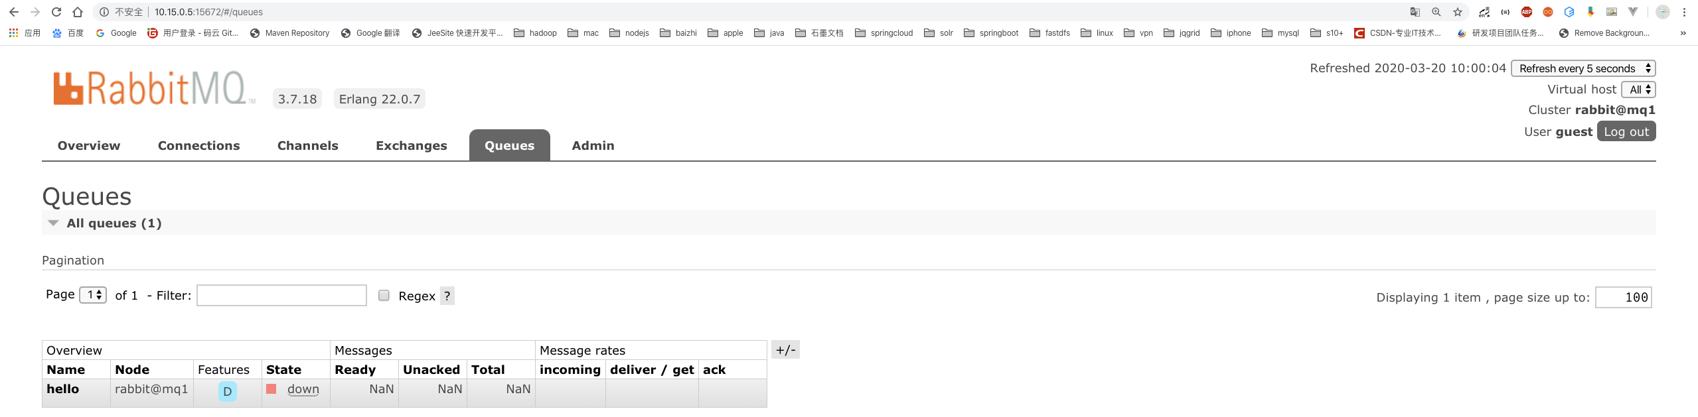The image size is (1698, 417).
Task: Open the Refresh every 5 seconds dropdown
Action: tap(1583, 68)
